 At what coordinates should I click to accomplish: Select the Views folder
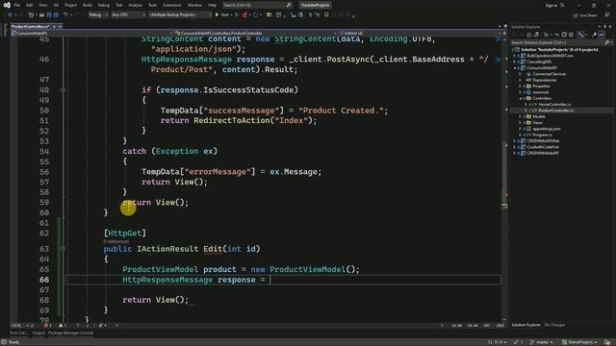pyautogui.click(x=537, y=123)
